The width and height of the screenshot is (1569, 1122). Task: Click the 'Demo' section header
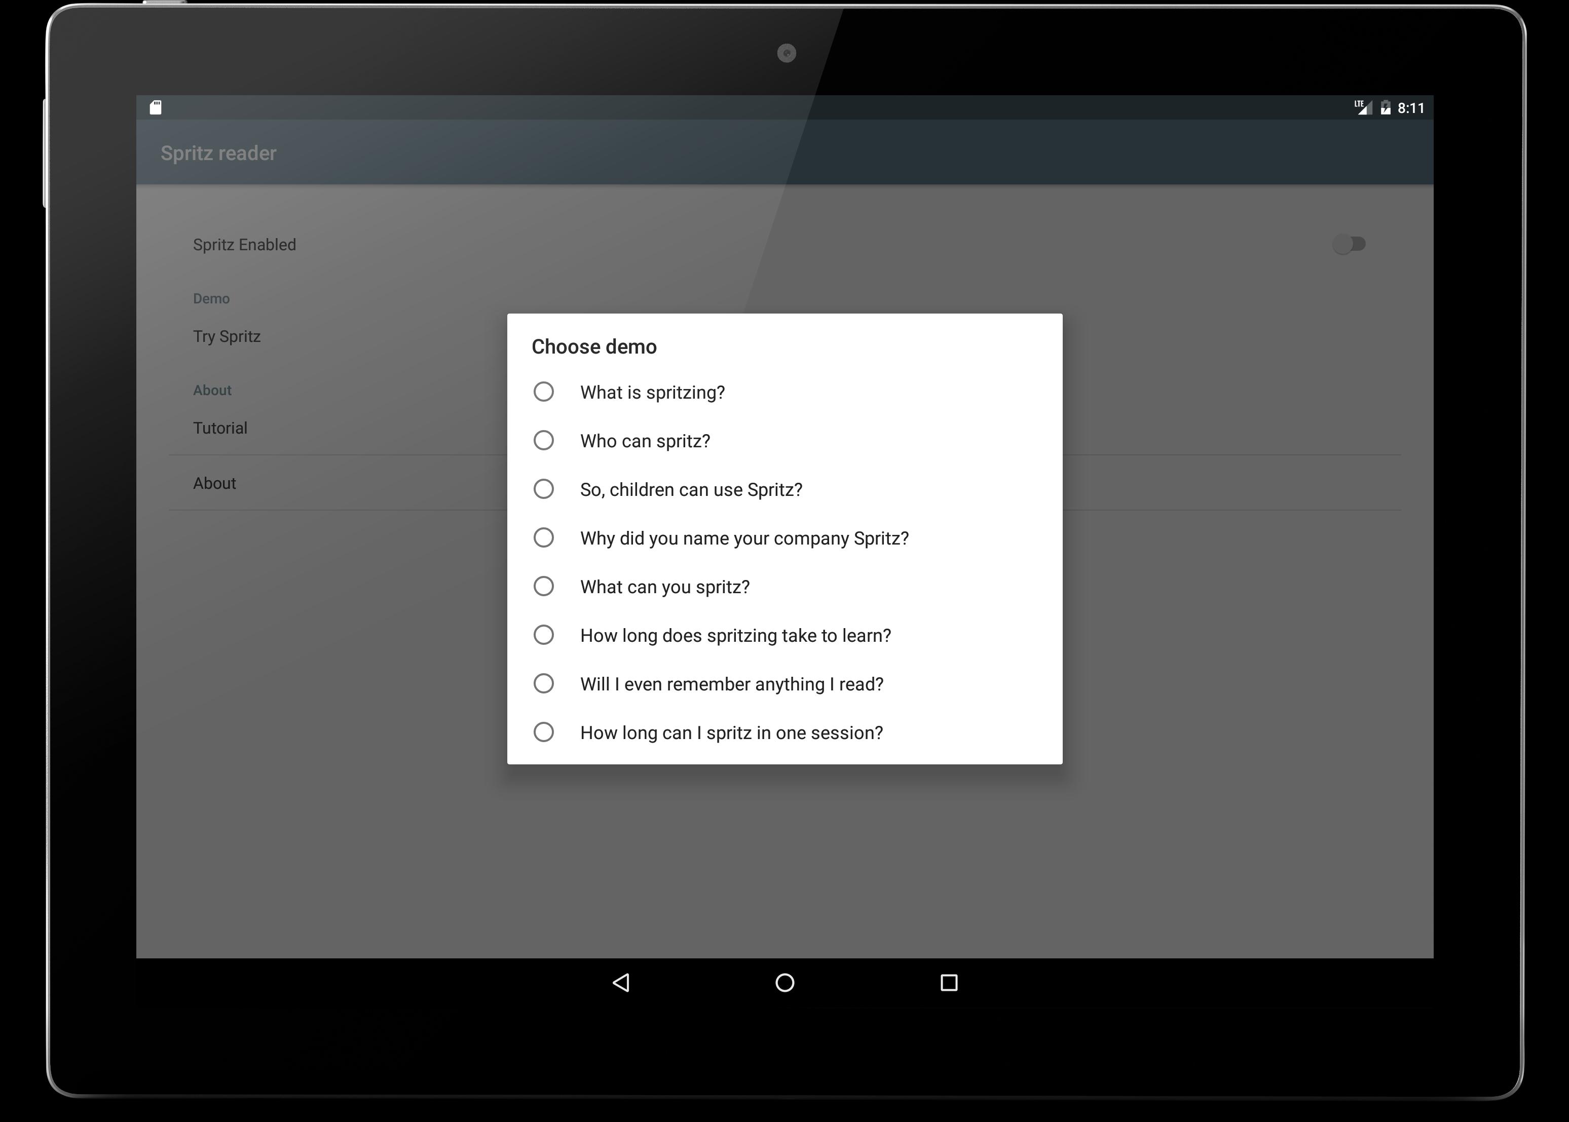pos(211,298)
